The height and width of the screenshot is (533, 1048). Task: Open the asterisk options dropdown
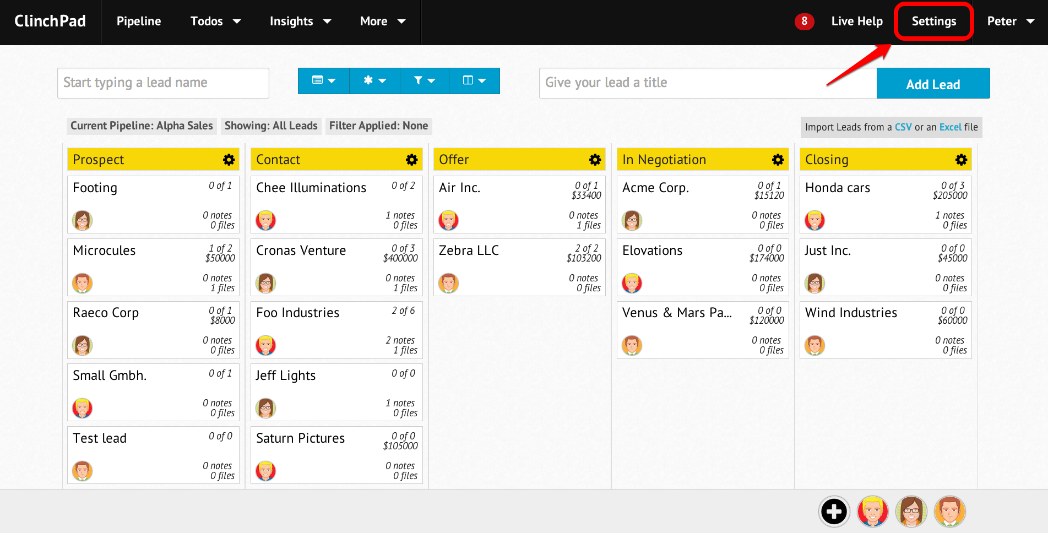coord(374,81)
